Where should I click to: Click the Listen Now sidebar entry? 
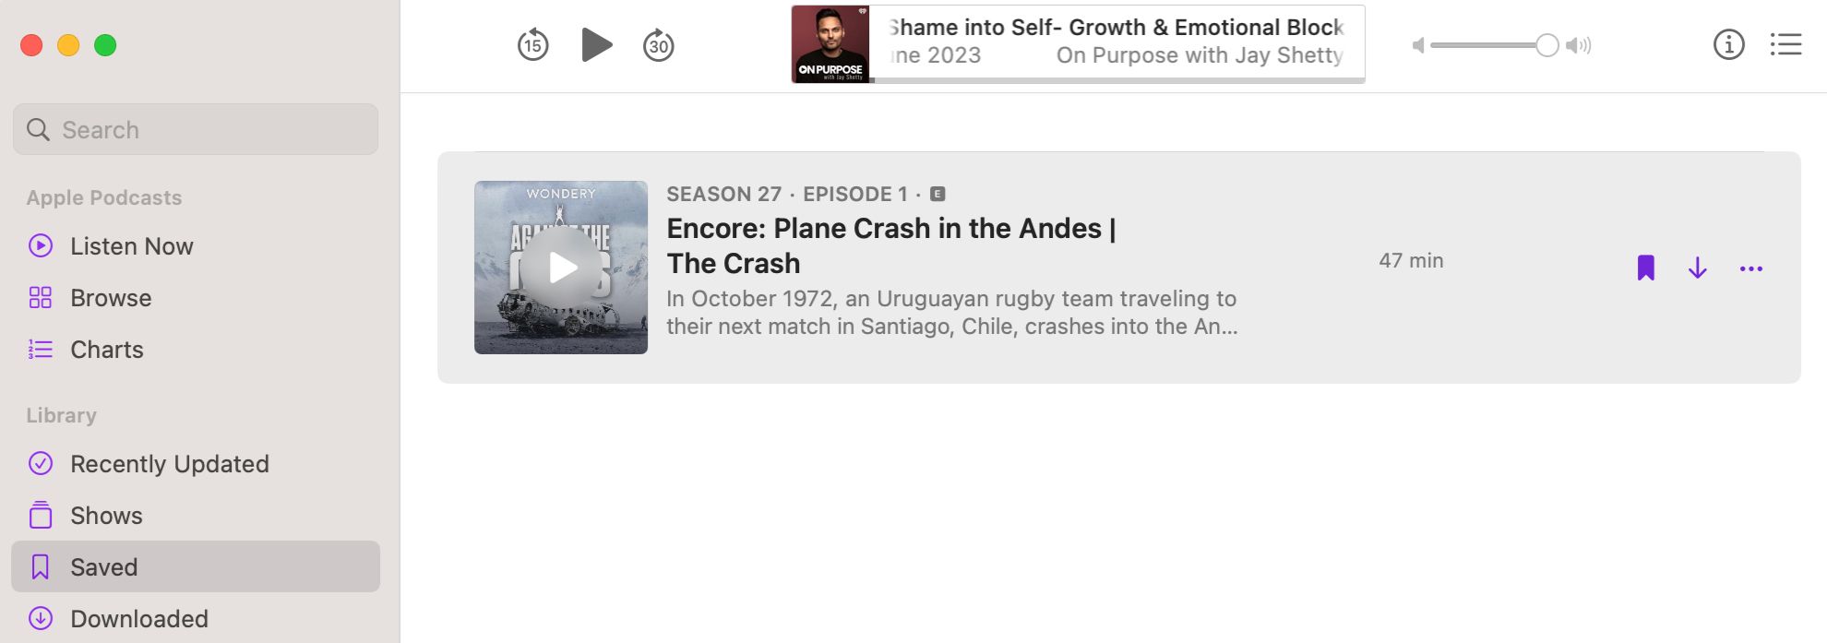coord(132,245)
